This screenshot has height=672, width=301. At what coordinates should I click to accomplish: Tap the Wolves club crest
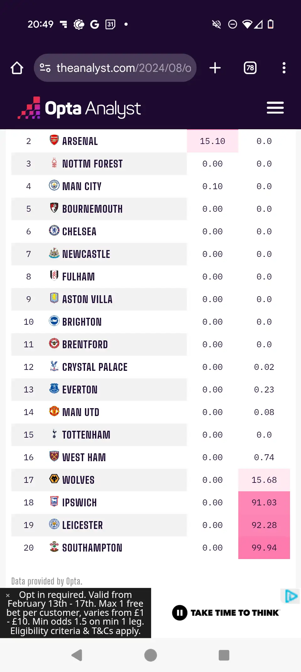54,479
